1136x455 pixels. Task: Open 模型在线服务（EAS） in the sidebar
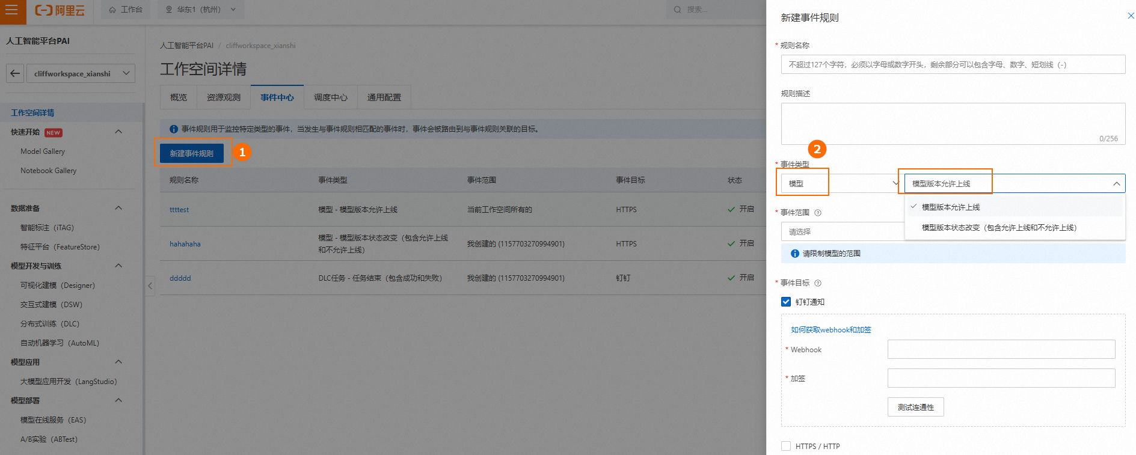pos(54,420)
